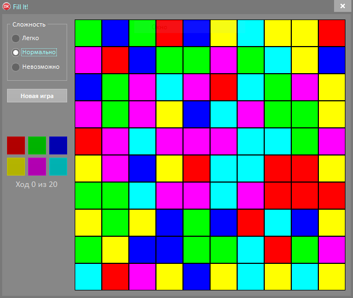The image size is (353, 298).
Task: Select the Легко difficulty radio button
Action: coord(16,38)
